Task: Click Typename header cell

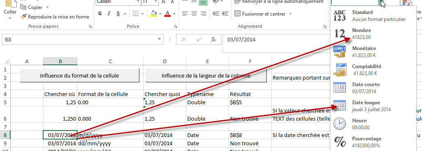Action: (207, 94)
